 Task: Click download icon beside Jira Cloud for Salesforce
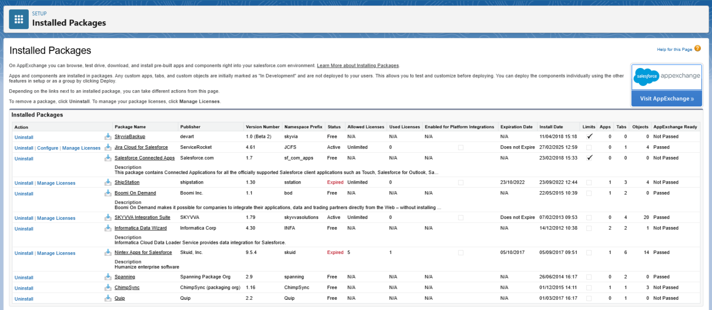[108, 148]
